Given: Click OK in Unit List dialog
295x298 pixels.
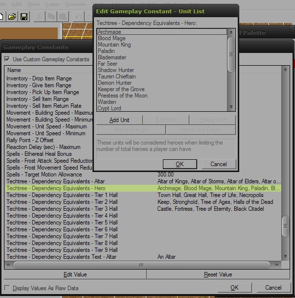Looking at the screenshot, I should (x=180, y=164).
